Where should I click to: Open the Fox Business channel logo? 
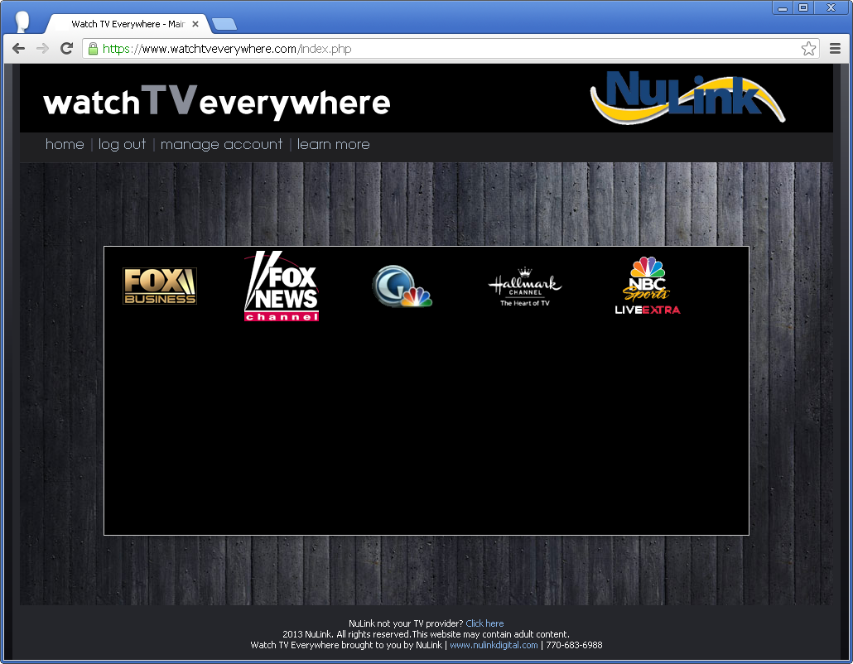point(159,286)
